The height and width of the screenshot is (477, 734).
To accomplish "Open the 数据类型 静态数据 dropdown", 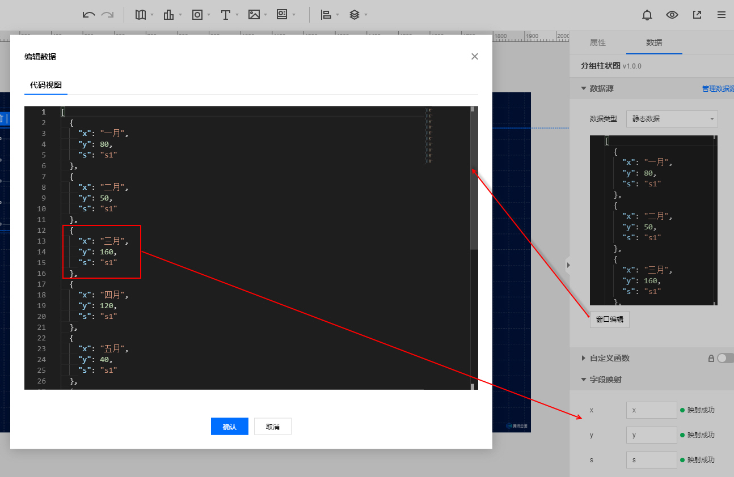I will click(672, 119).
